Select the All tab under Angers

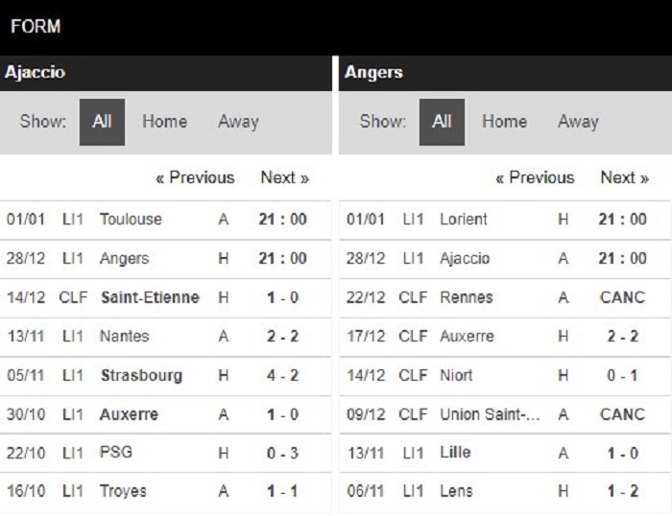pyautogui.click(x=442, y=122)
